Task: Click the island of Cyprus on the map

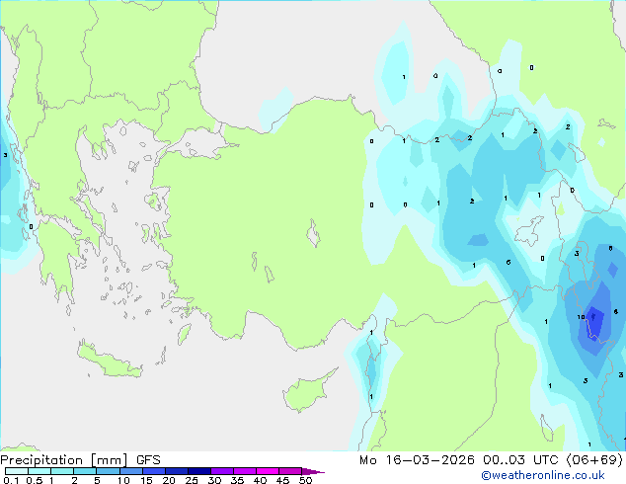Action: 308,391
